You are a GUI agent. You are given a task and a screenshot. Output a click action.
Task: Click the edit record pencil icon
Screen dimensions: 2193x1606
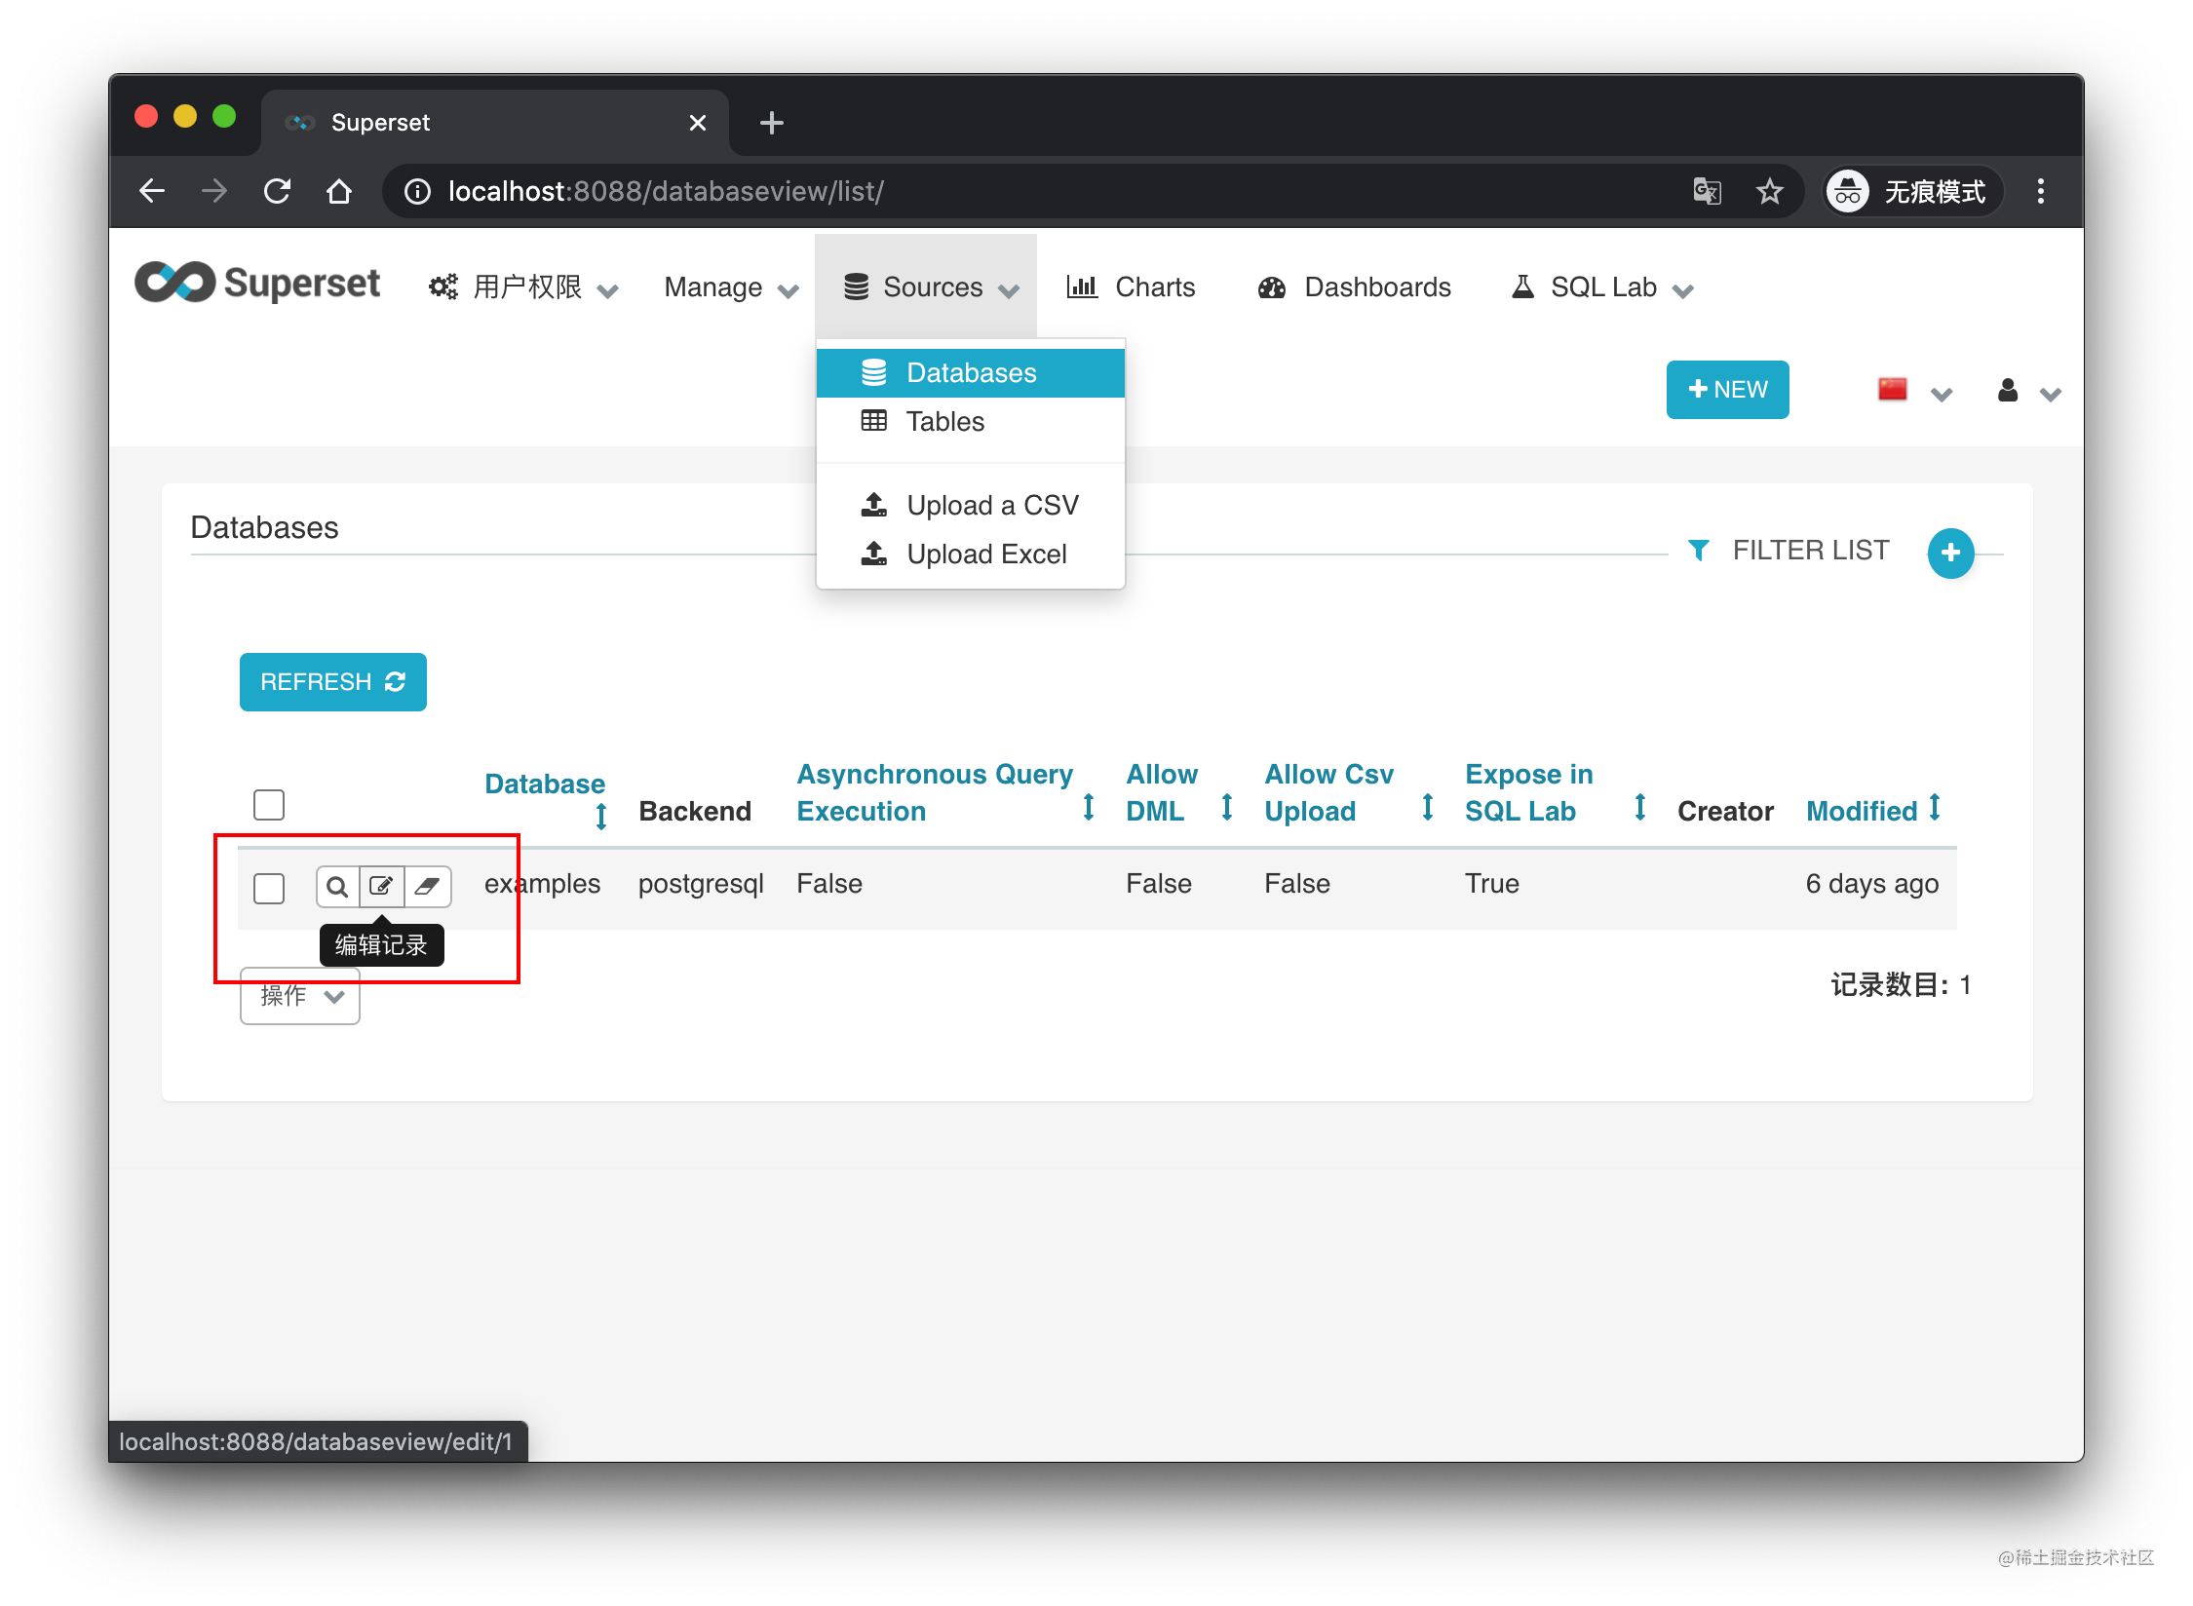[x=383, y=886]
